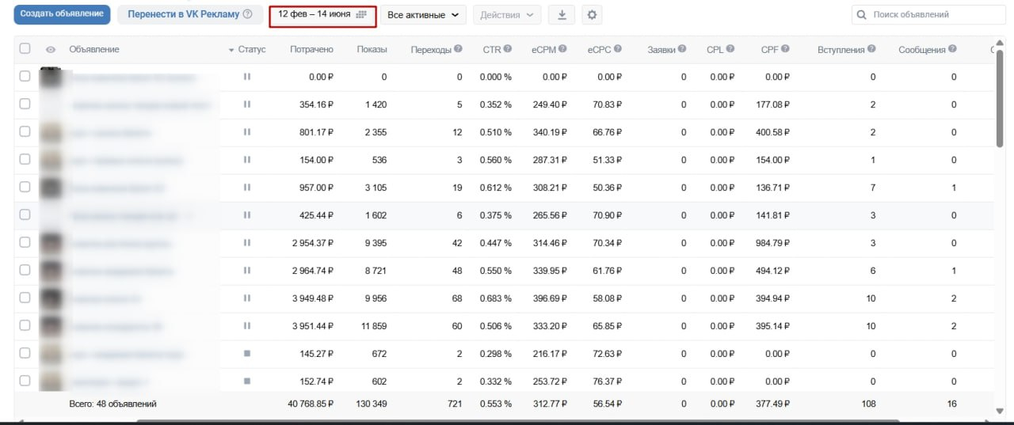This screenshot has height=425, width=1014.
Task: Open the Все активные filter dropdown
Action: click(x=423, y=15)
